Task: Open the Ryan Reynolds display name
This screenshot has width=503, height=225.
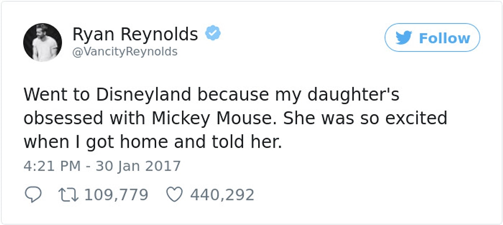Action: pos(135,34)
